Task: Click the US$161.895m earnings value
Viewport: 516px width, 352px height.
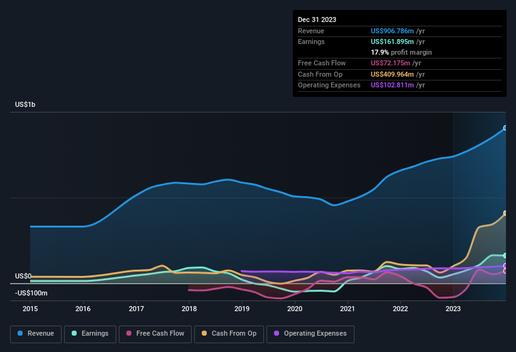Action: 392,41
